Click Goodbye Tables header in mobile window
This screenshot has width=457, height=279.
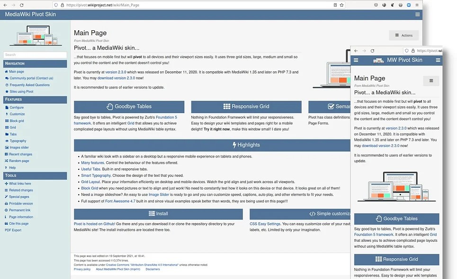[397, 219]
